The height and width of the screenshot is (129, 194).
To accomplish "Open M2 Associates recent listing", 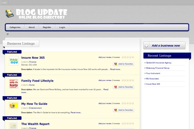I will coord(152,79).
